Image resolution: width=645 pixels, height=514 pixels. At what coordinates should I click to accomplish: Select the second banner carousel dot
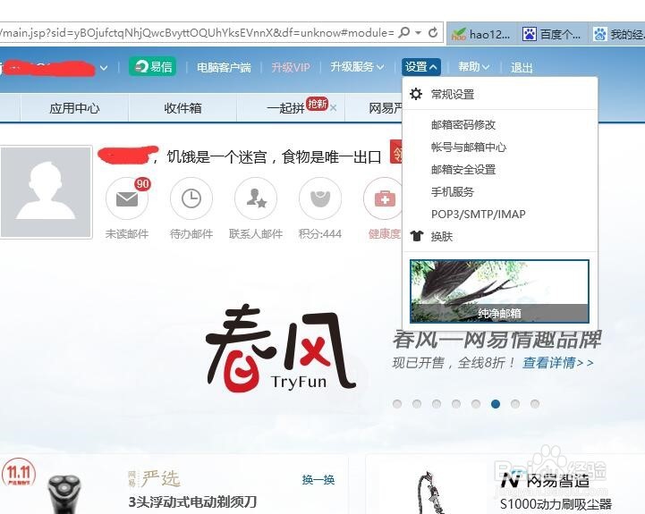(417, 404)
